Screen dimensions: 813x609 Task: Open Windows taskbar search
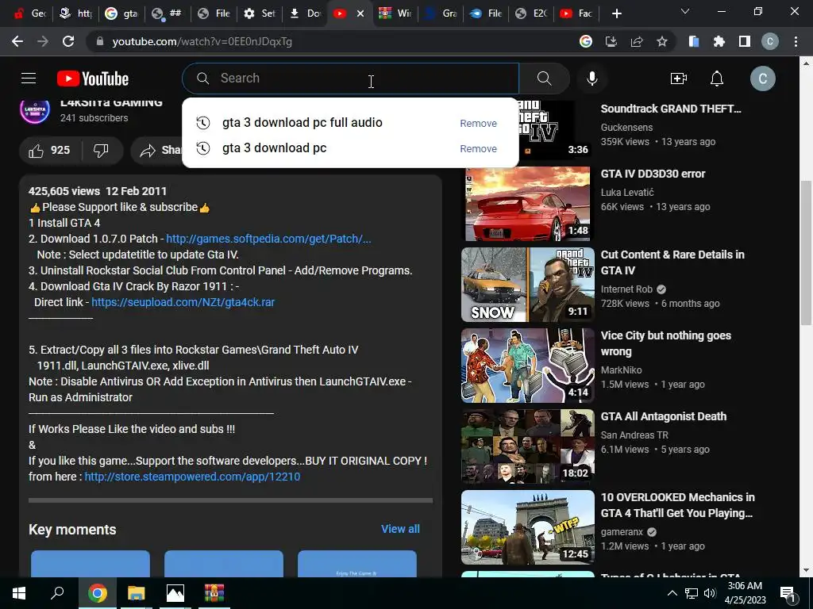coord(57,593)
